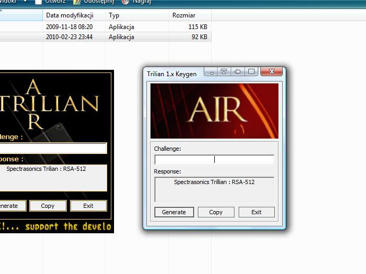366x274 pixels.
Task: Click Generate in the Trilian 1.x Keygen window
Action: pos(174,212)
